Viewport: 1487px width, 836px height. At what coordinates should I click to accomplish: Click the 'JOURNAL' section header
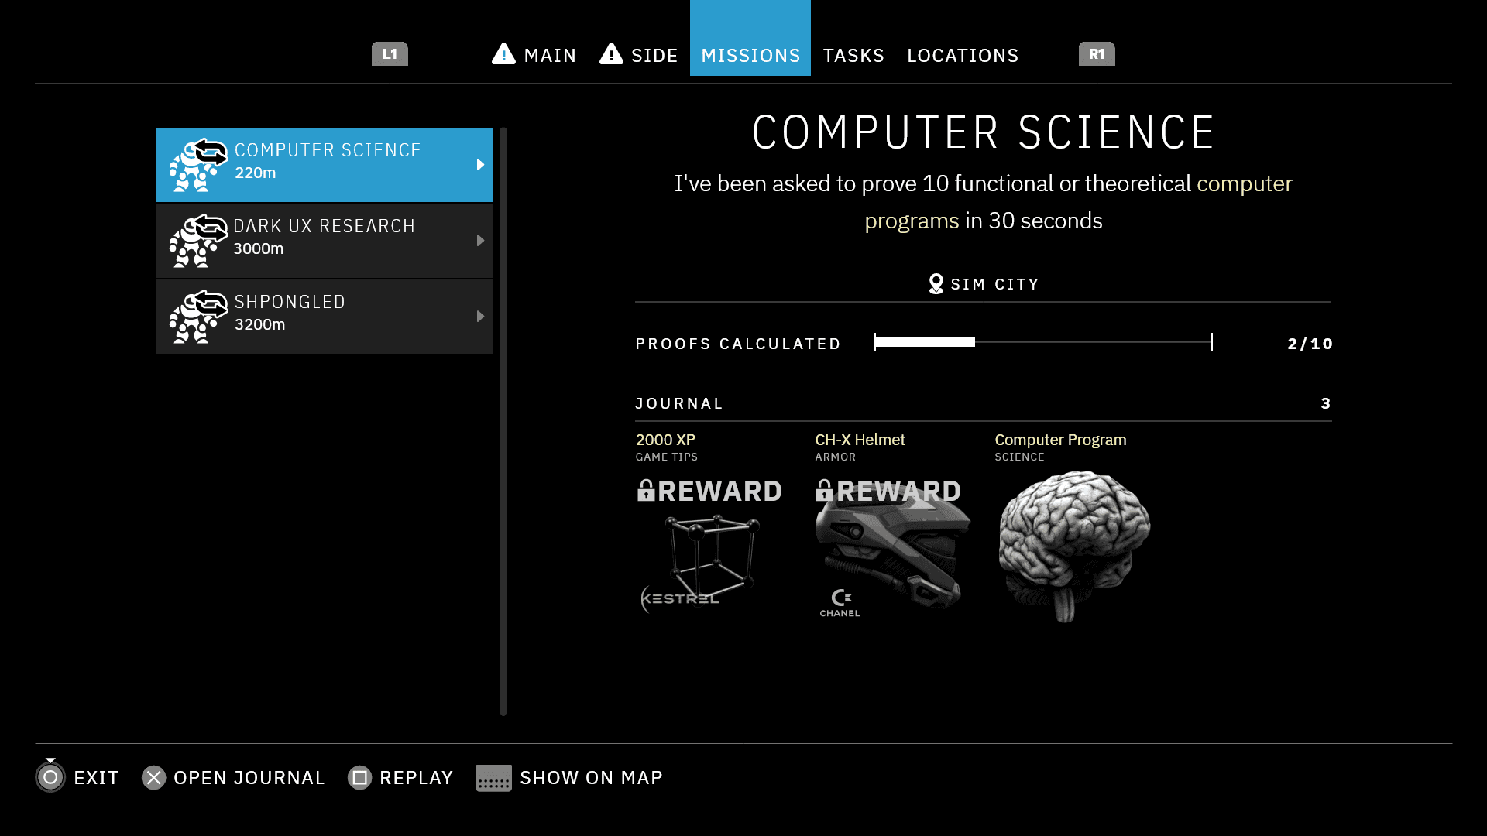point(679,403)
